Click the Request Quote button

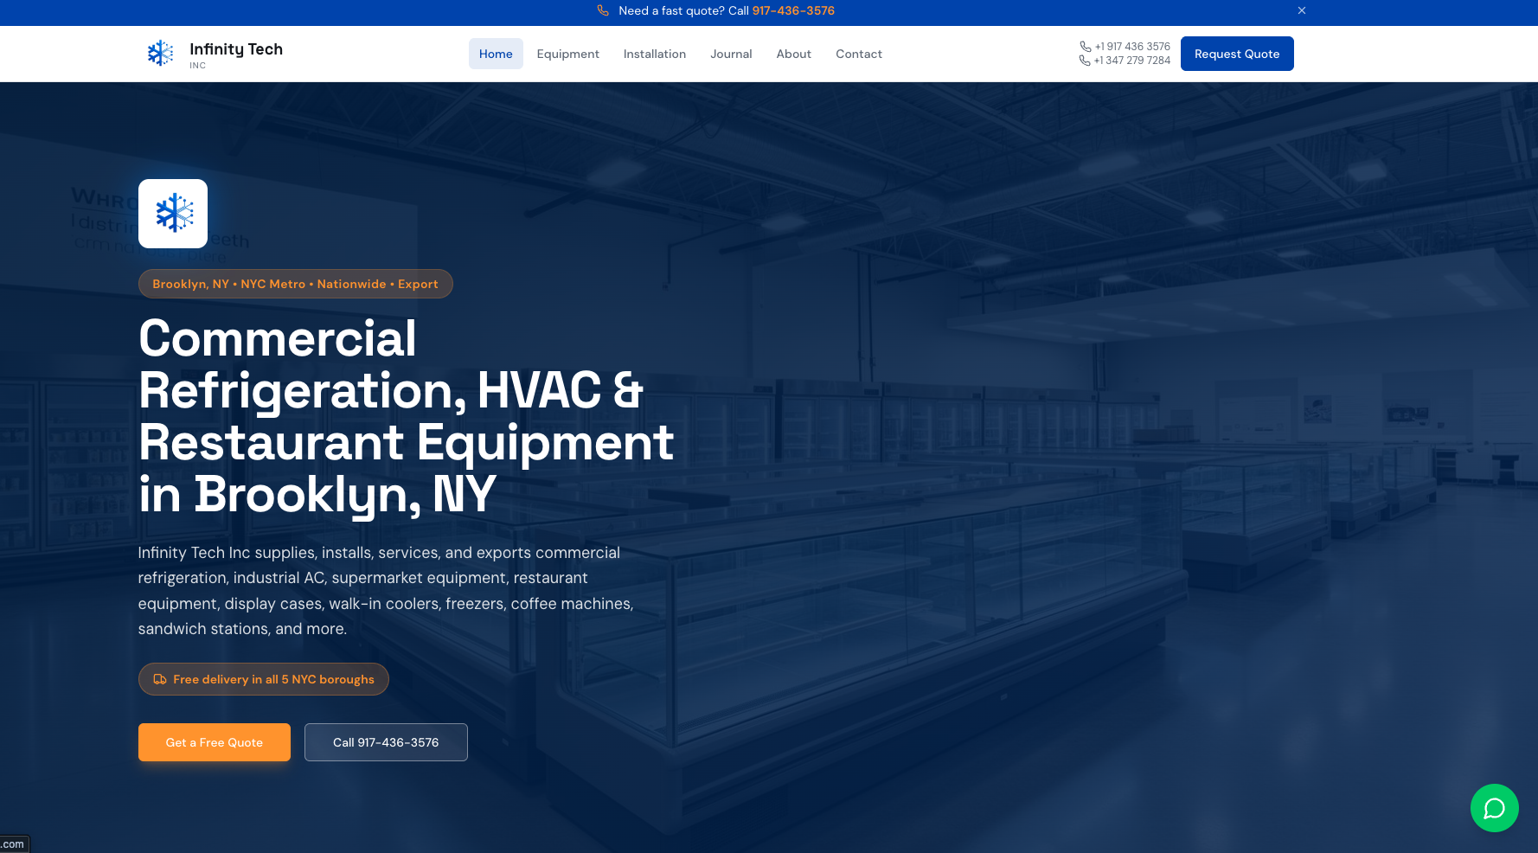(1237, 54)
